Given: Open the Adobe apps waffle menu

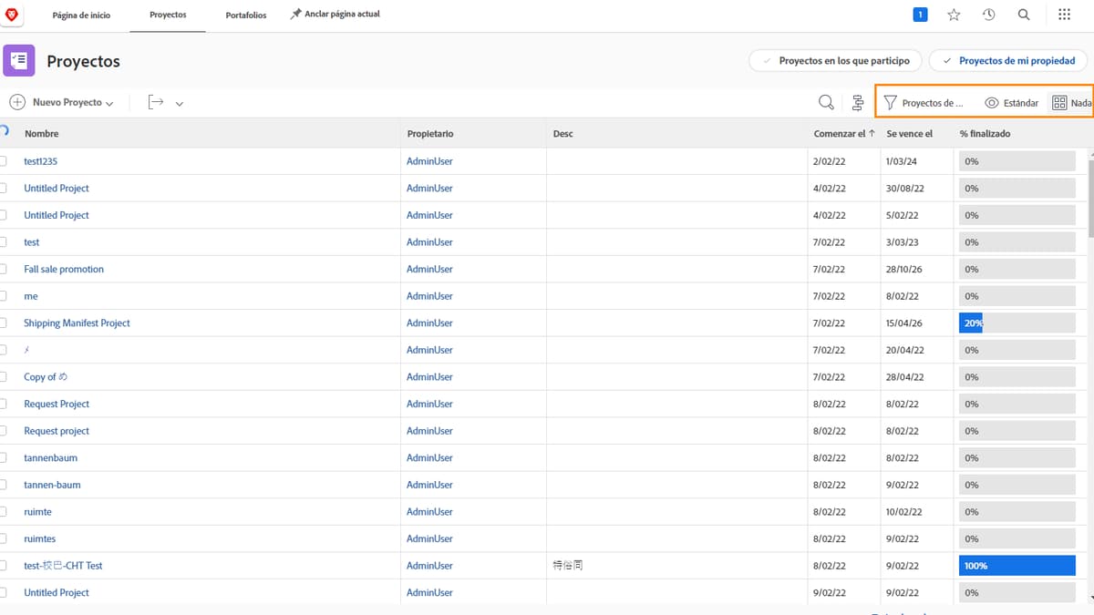Looking at the screenshot, I should pos(1063,14).
